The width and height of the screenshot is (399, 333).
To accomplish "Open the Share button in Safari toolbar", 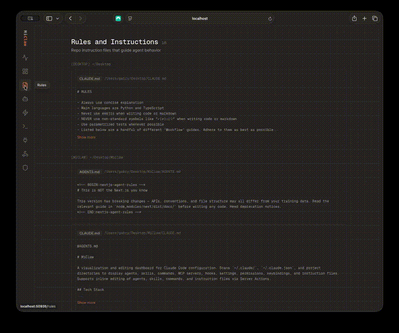I will (x=354, y=18).
